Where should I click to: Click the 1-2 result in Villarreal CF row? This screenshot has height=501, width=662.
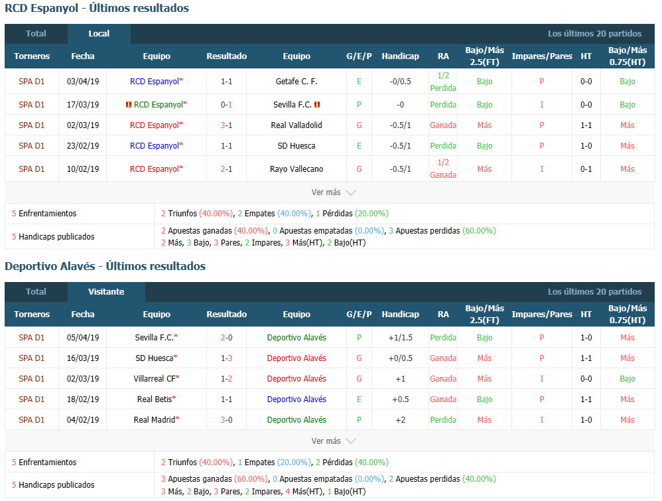226,380
